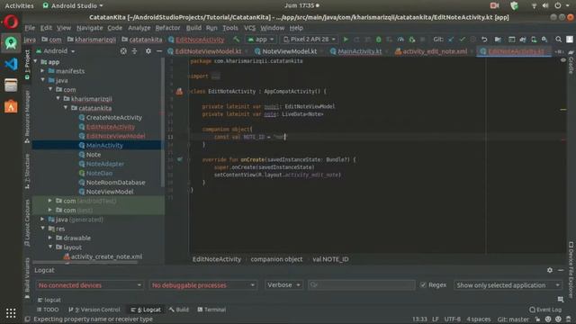Expand the manifests folder

point(42,71)
